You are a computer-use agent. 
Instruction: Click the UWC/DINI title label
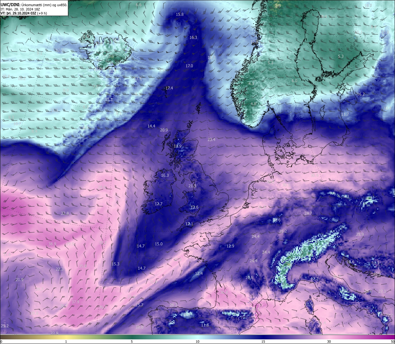10,5
